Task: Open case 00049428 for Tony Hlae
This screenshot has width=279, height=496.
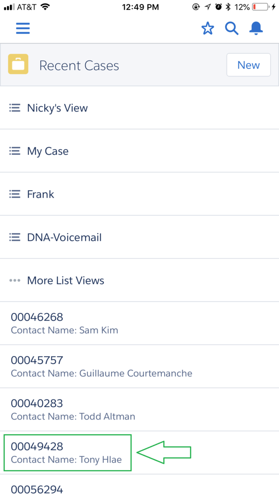Action: [x=66, y=452]
